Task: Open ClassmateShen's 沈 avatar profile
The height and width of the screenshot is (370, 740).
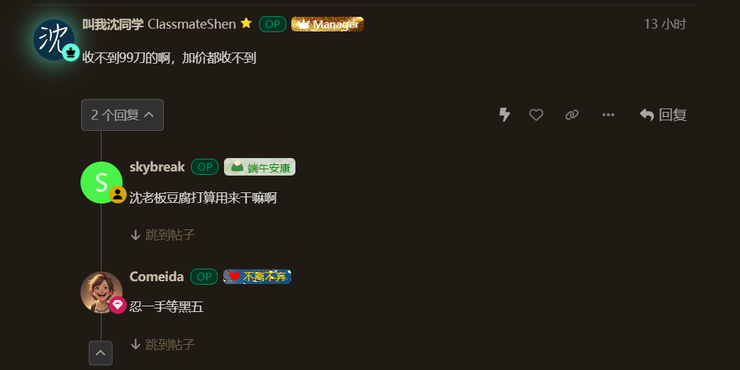Action: pos(54,40)
